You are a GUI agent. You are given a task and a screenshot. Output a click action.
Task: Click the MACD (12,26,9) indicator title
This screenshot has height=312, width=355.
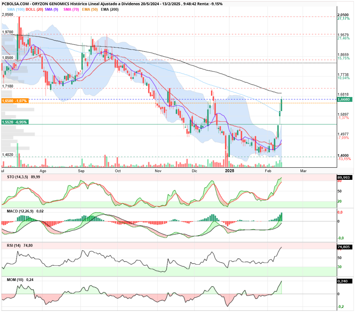coord(20,211)
